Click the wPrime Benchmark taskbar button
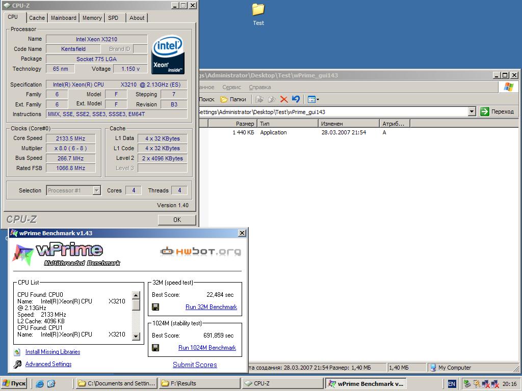 tap(366, 383)
